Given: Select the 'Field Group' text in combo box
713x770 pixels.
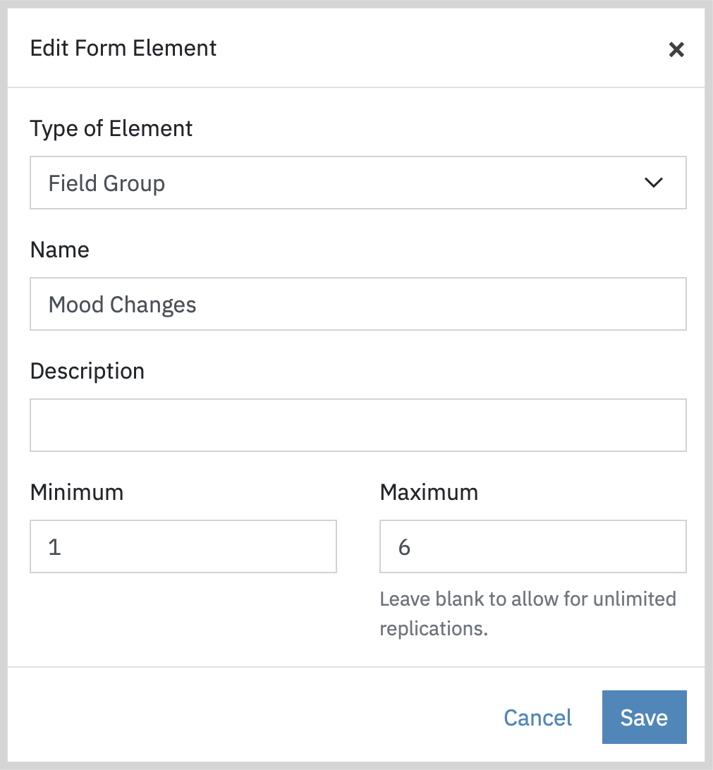Looking at the screenshot, I should coord(106,183).
